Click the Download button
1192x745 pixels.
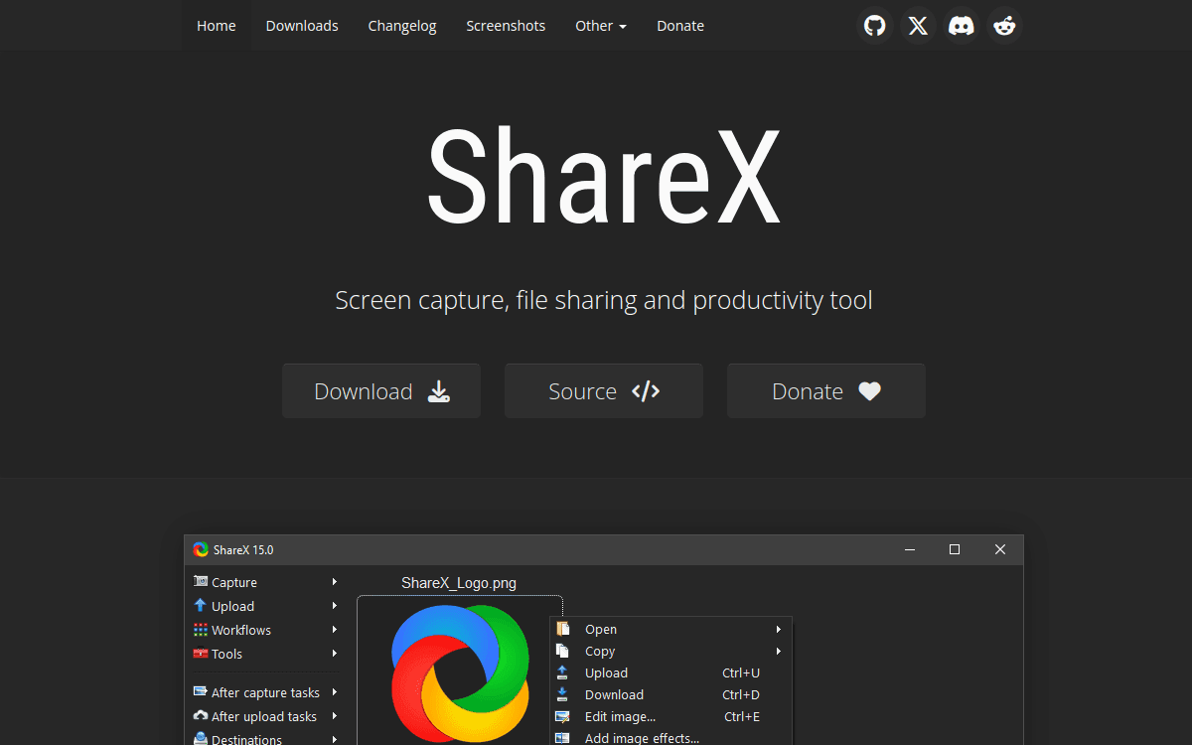(380, 390)
